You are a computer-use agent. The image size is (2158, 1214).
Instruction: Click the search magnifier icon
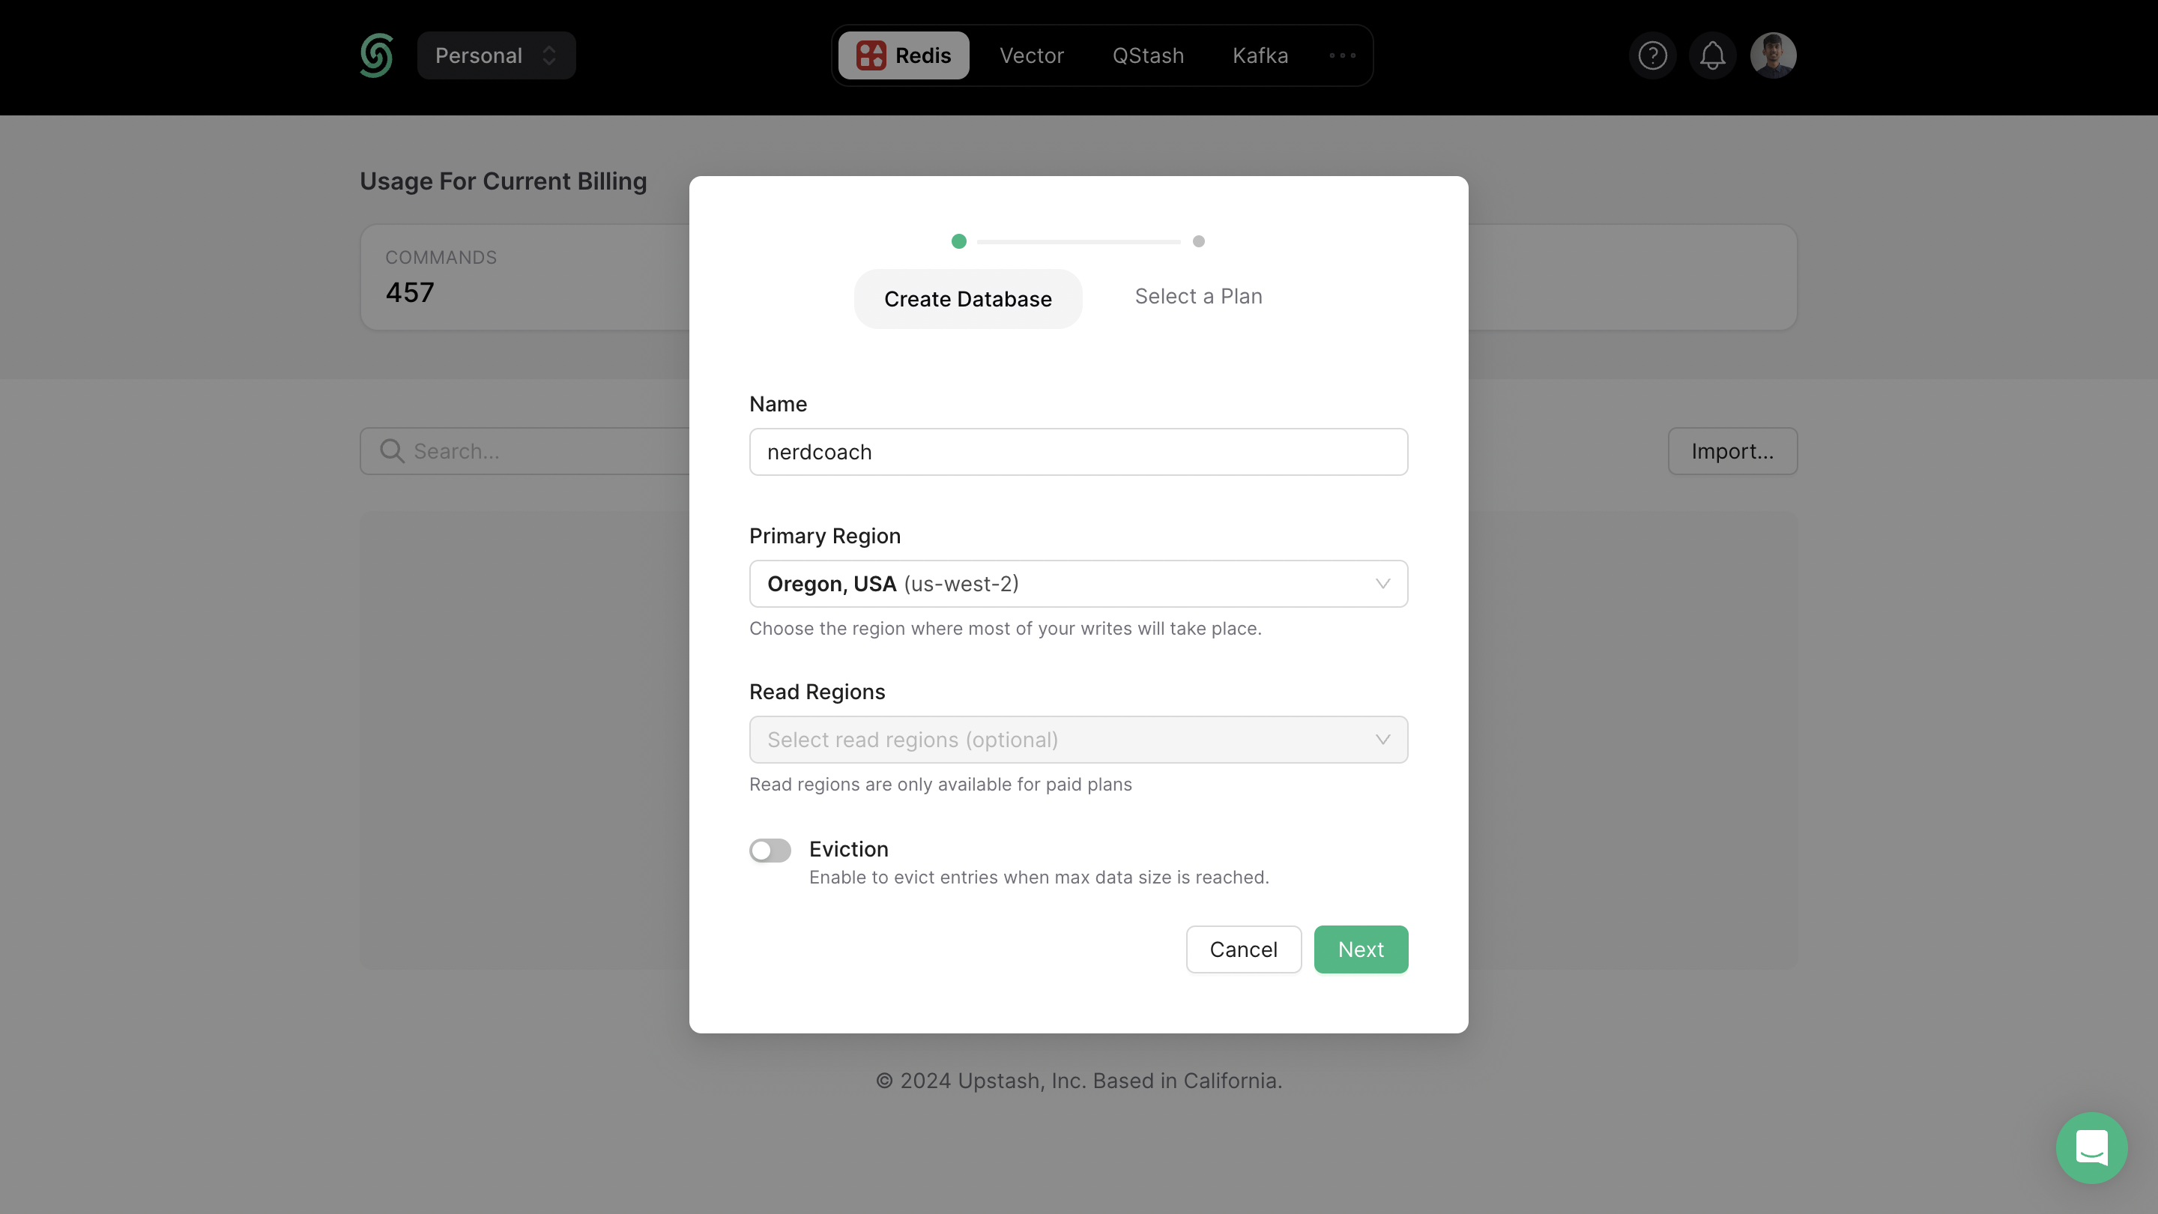click(x=392, y=450)
